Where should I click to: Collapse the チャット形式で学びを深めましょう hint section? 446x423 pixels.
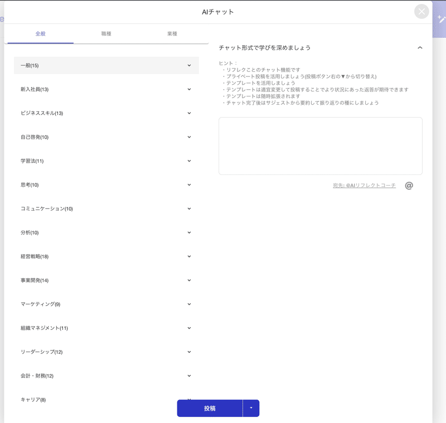(420, 48)
